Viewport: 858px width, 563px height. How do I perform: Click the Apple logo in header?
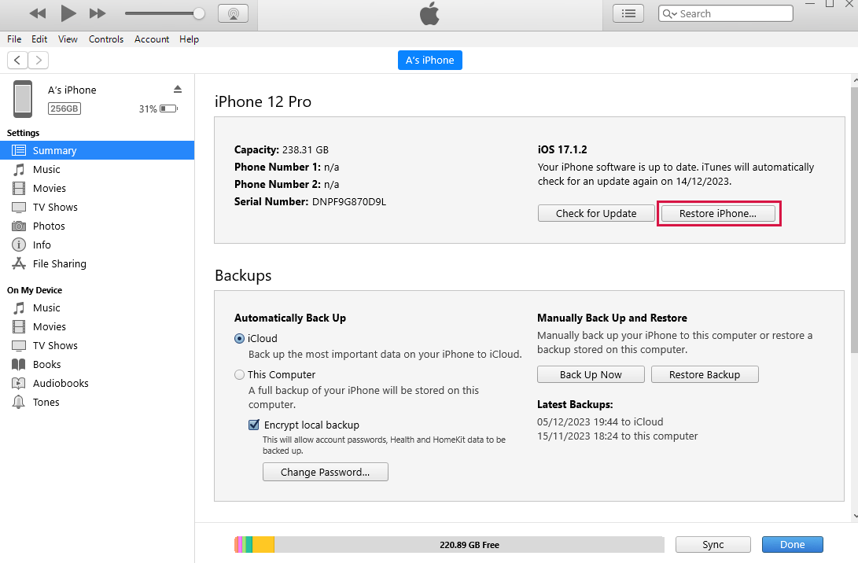tap(429, 13)
